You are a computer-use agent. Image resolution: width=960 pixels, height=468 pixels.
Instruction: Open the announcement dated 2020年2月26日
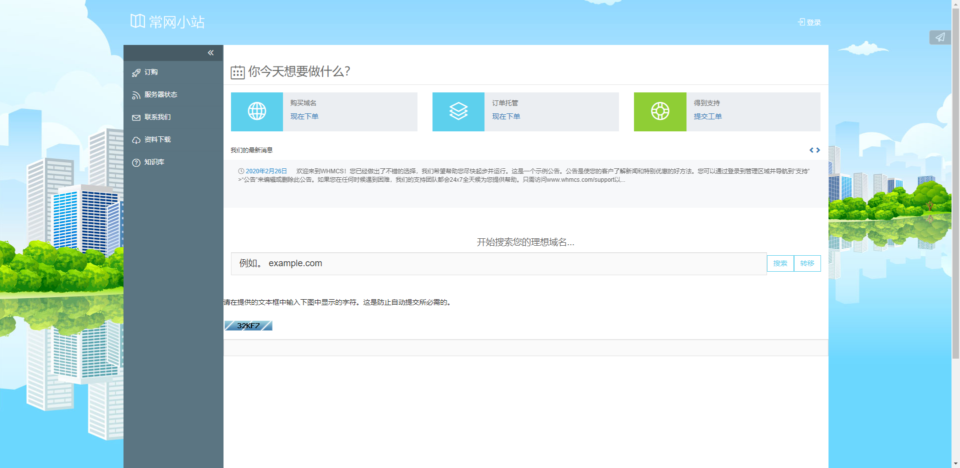point(265,170)
